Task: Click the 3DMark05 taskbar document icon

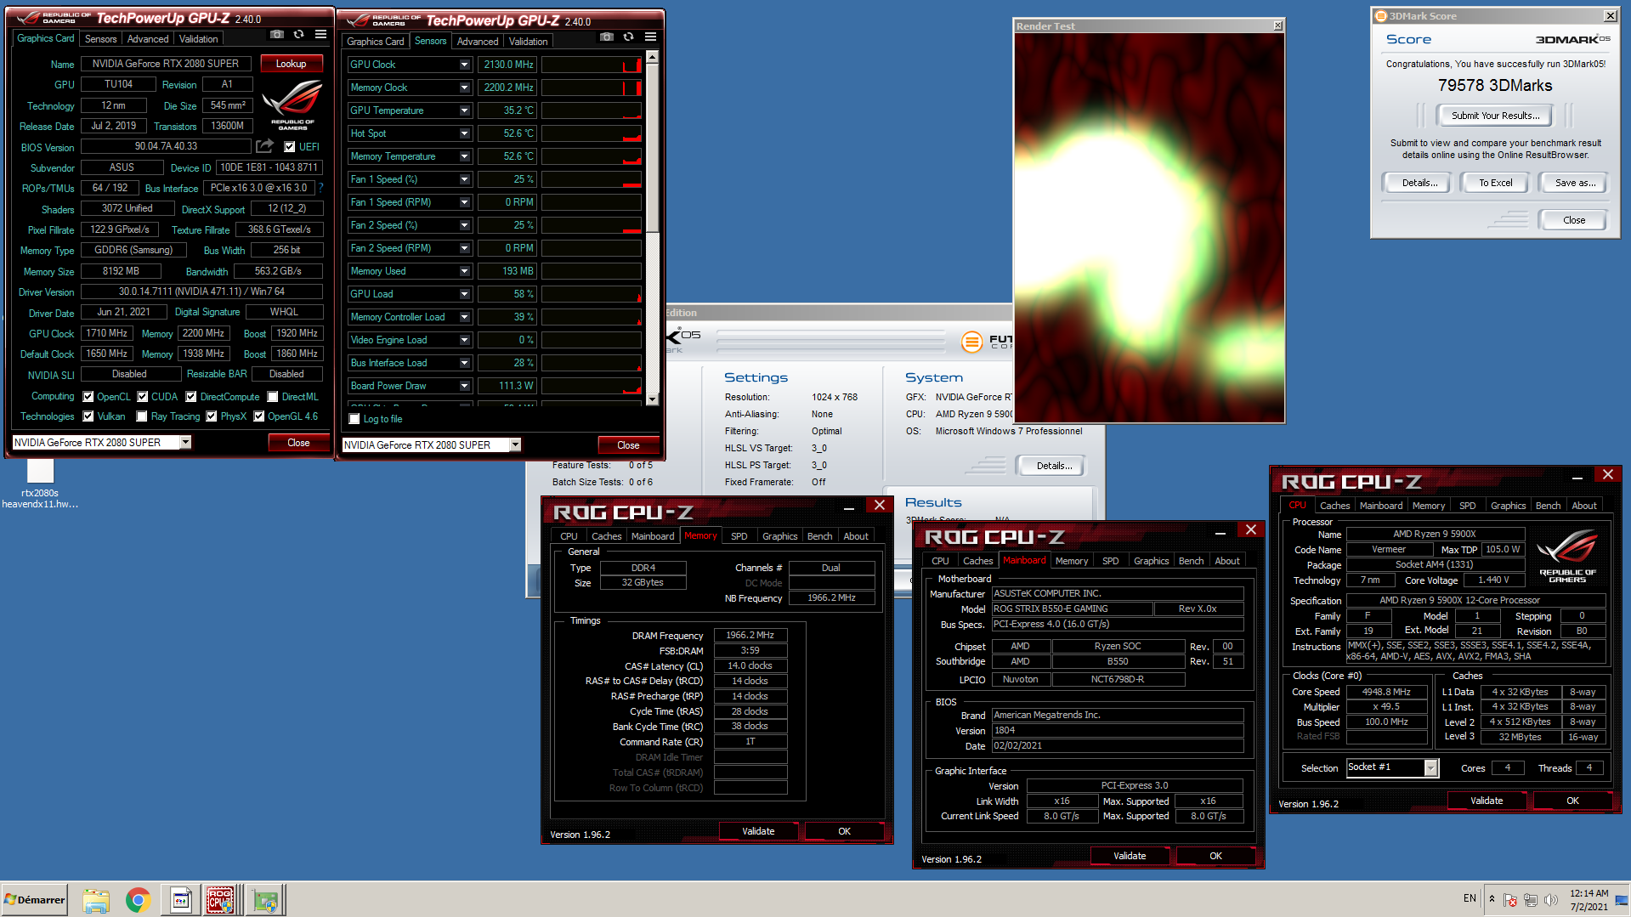Action: click(180, 900)
